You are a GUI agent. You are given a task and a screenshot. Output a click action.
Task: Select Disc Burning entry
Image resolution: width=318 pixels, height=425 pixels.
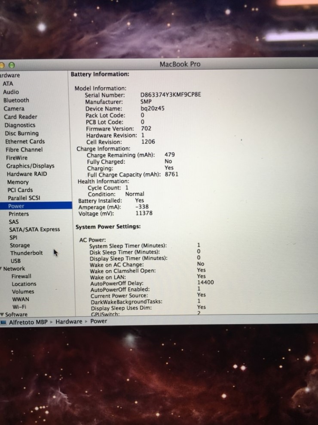click(21, 133)
